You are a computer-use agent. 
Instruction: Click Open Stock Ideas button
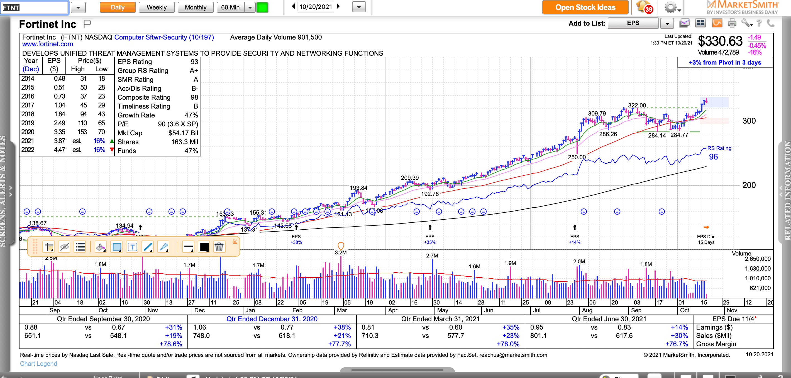coord(585,7)
